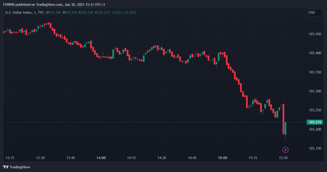Viewport: 327px width, 172px height.
Task: Click the 103.300 price scale label
Action: tap(315, 91)
